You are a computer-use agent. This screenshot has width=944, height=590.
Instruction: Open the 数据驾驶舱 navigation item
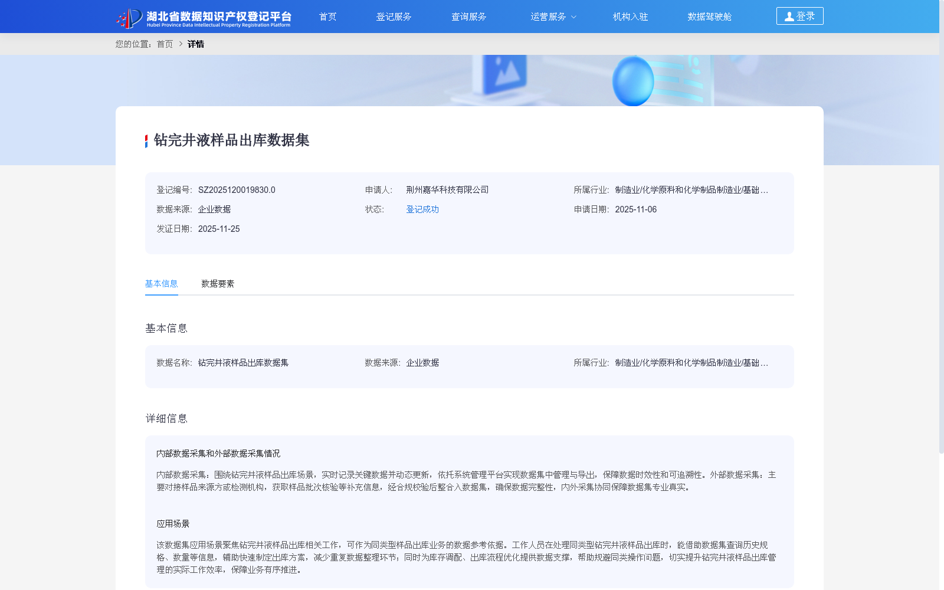(x=710, y=17)
